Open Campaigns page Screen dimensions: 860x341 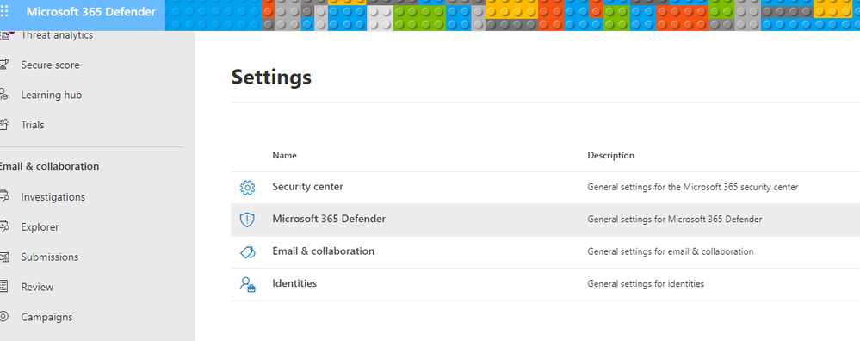(x=46, y=317)
